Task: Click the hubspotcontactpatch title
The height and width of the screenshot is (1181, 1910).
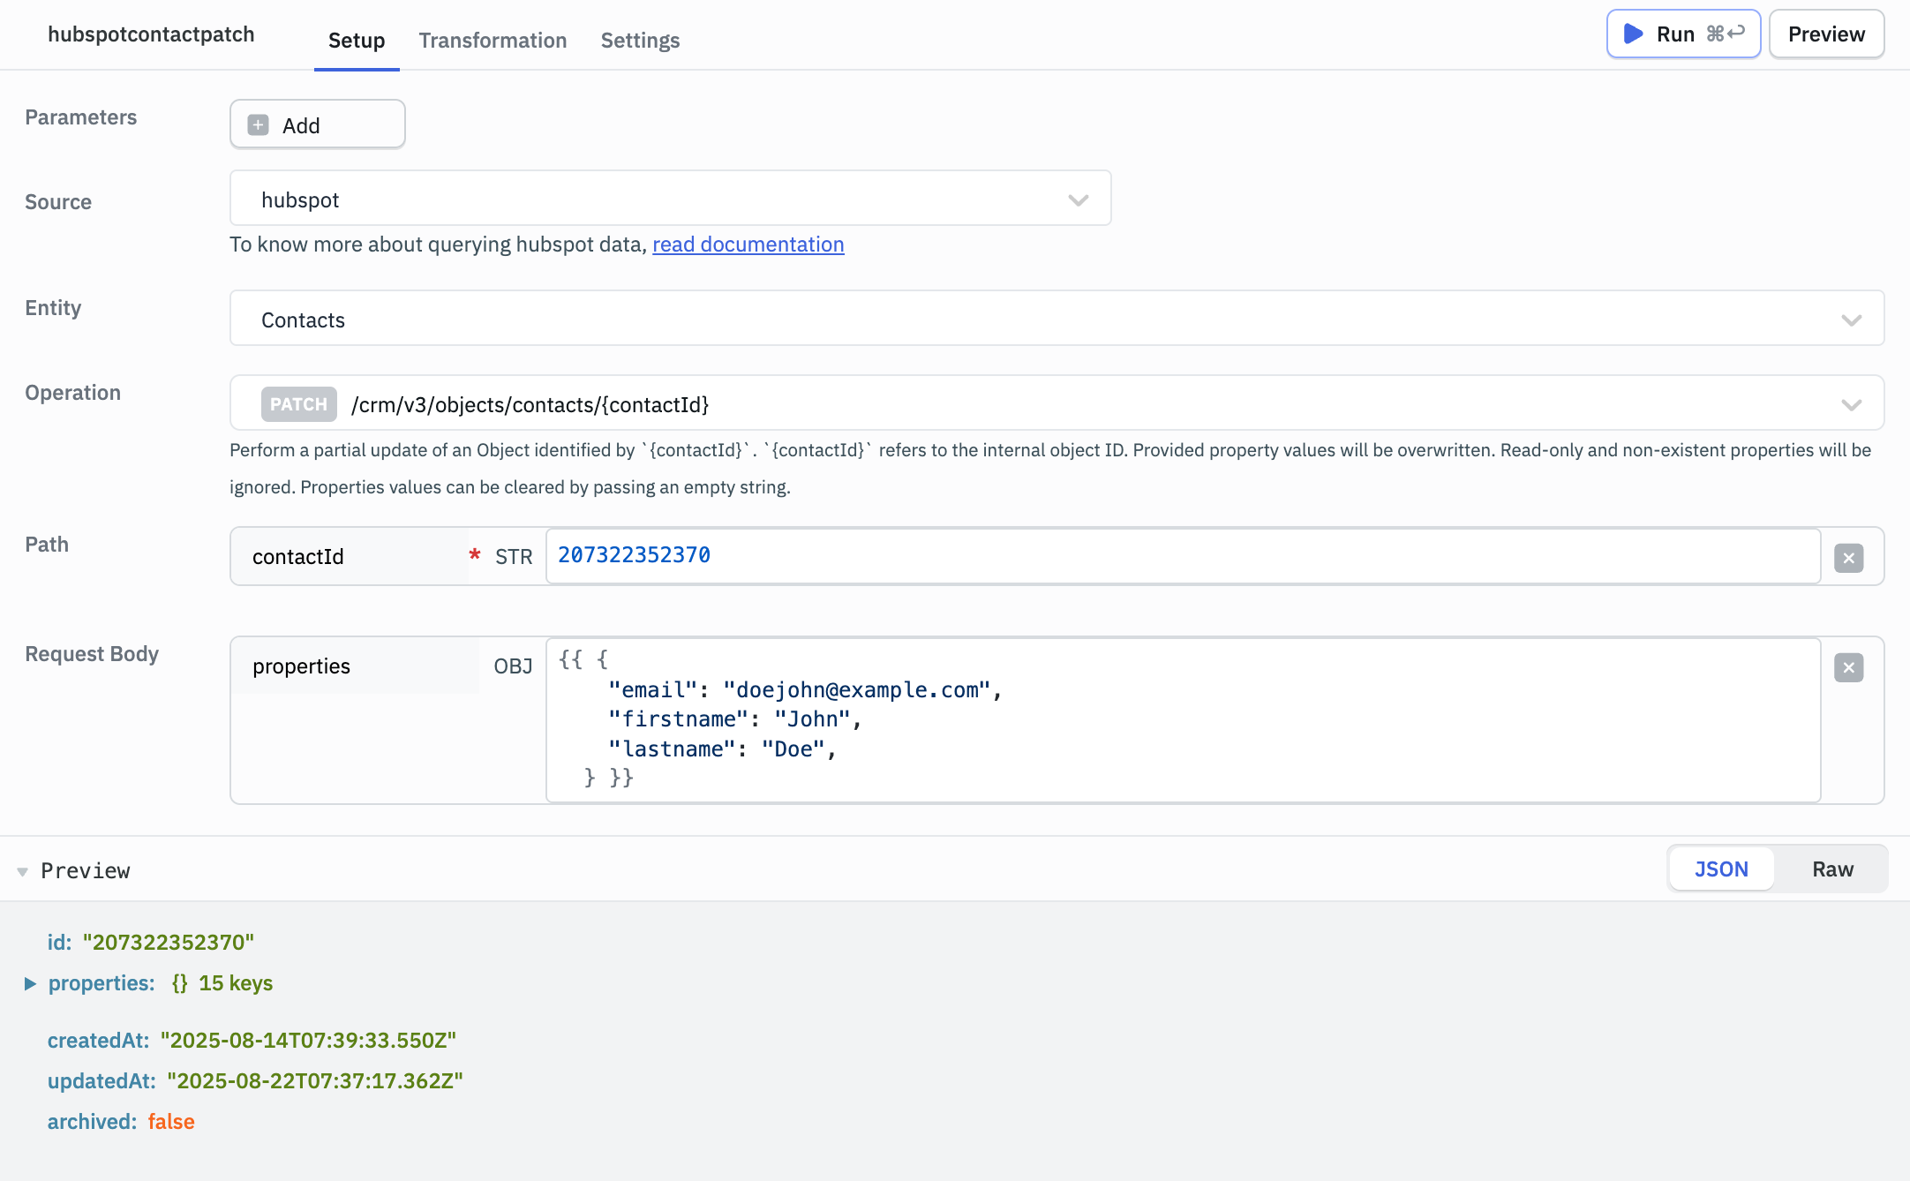Action: [151, 34]
